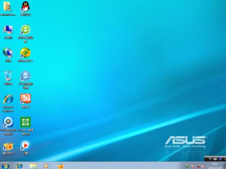Open the language bar help icon
Screen dimensions: 226x169
pos(220,159)
